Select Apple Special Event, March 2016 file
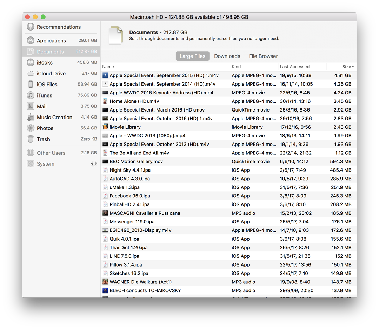The image size is (379, 329). [x=229, y=110]
